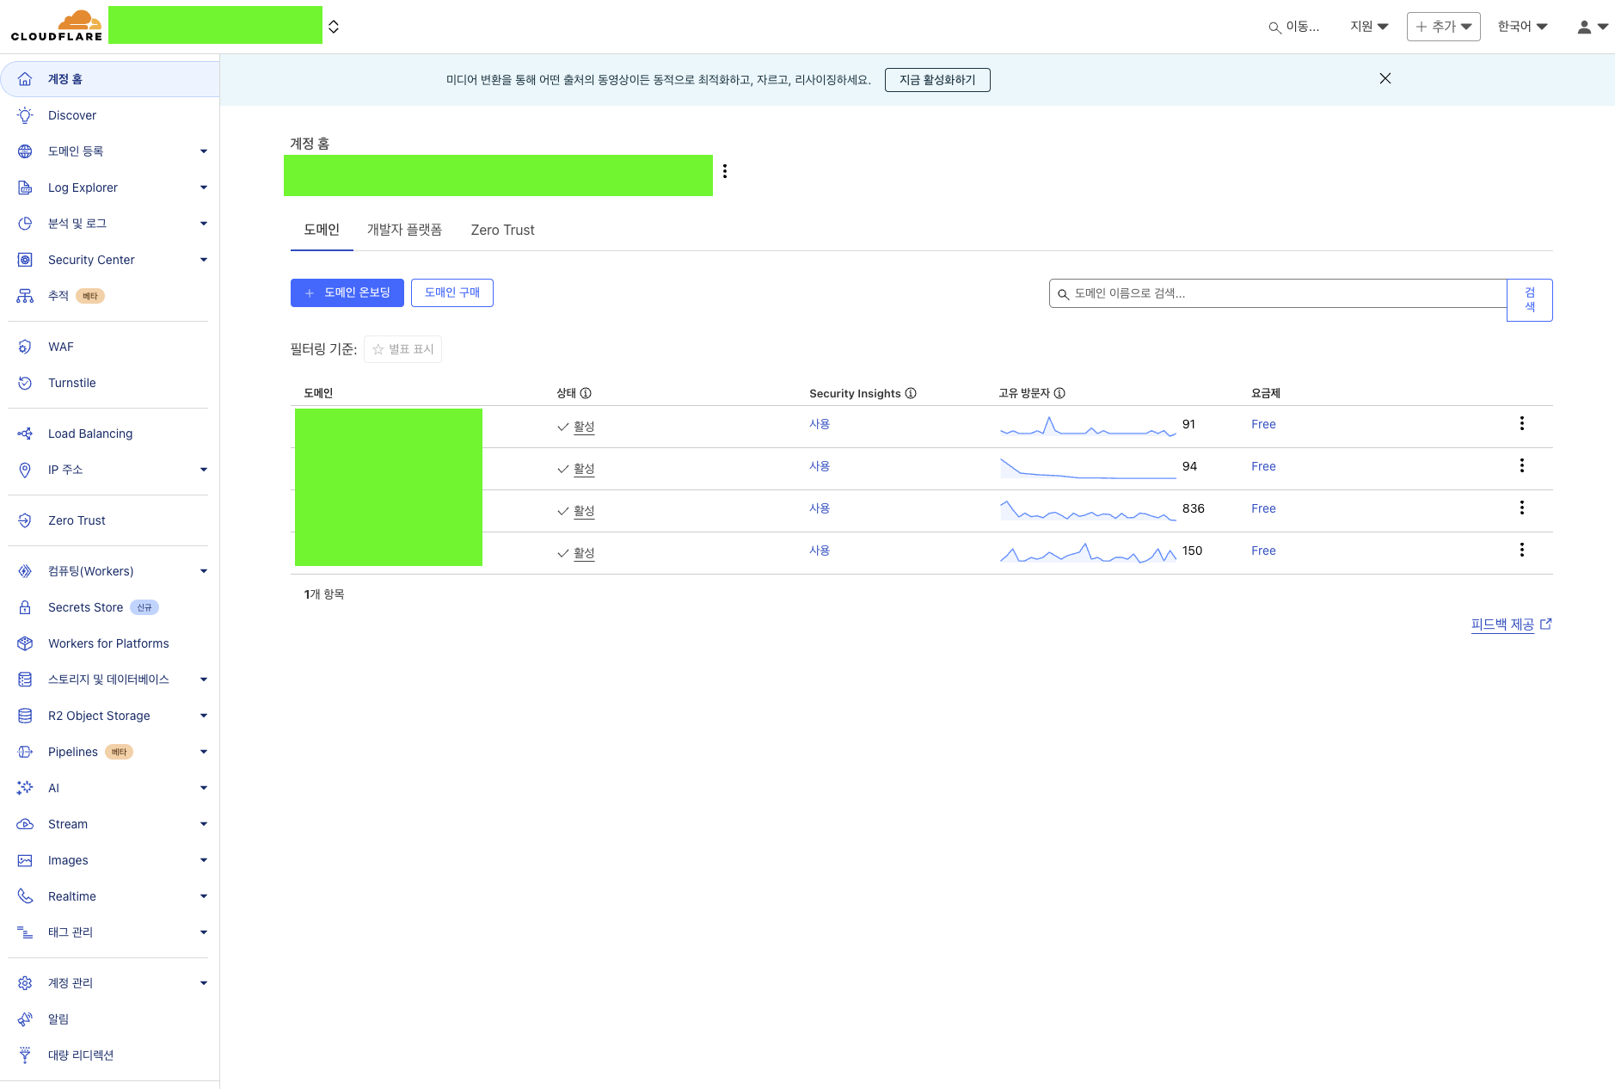Click the R2 Object Storage icon

click(x=25, y=716)
